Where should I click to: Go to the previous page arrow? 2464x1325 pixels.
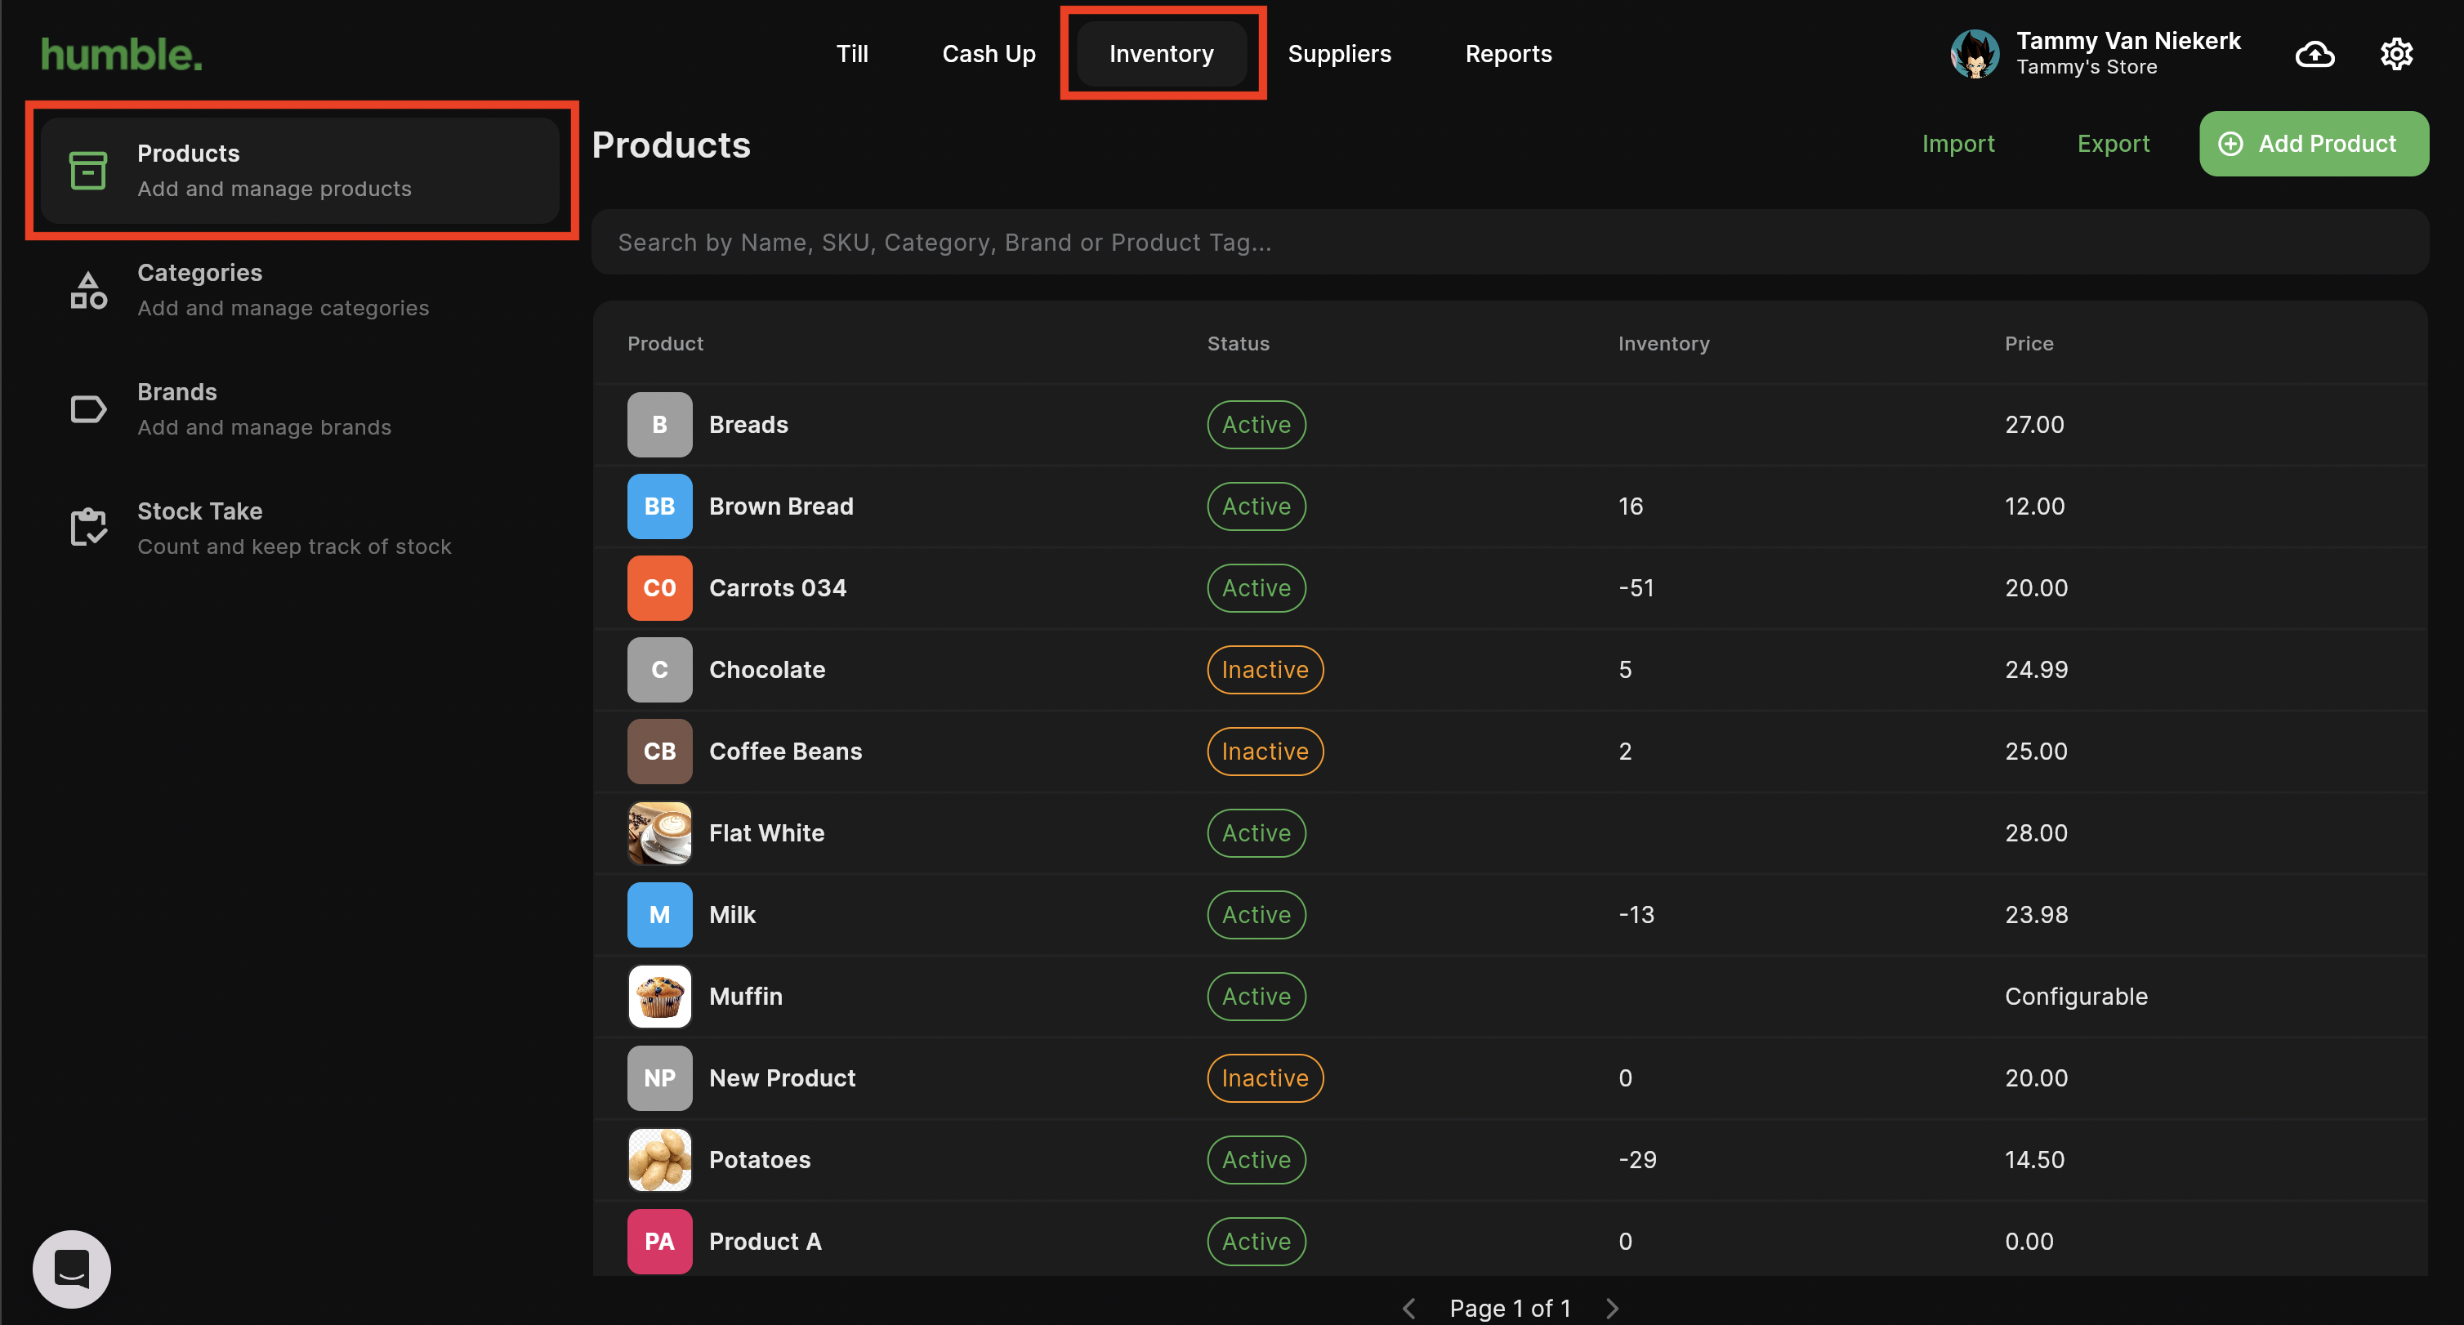coord(1409,1308)
